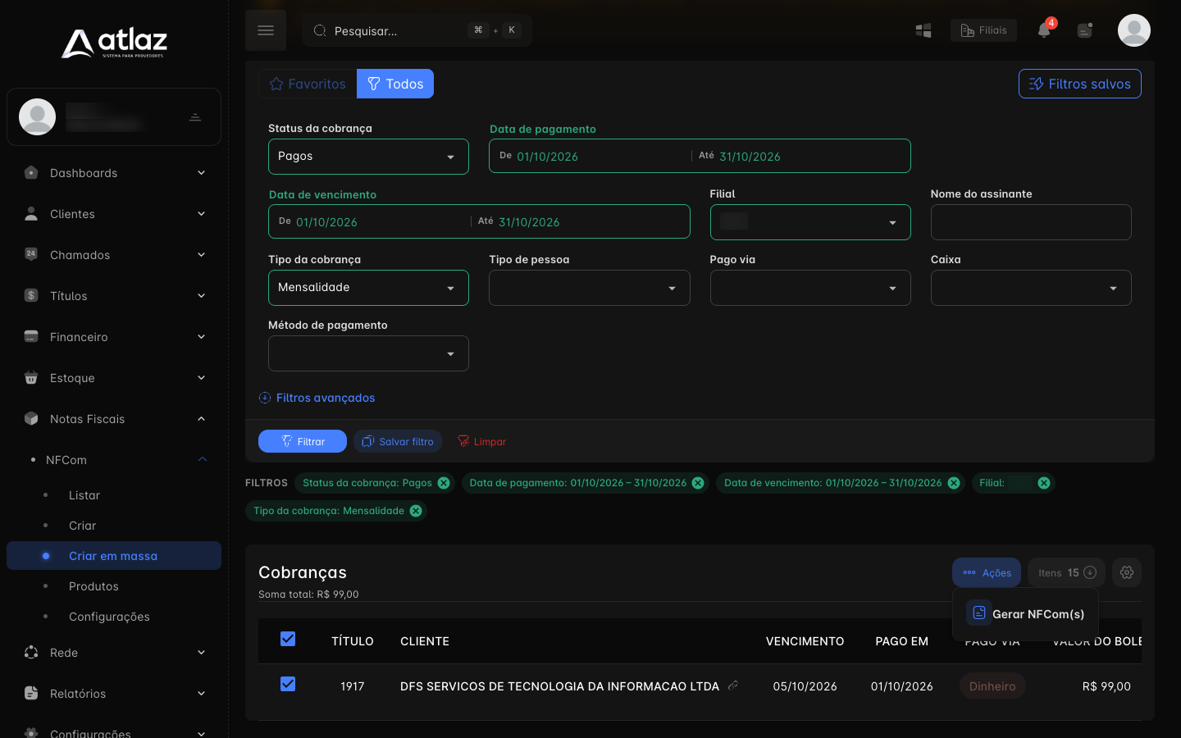Viewport: 1181px width, 738px height.
Task: Click the Filiais button in top bar
Action: (983, 30)
